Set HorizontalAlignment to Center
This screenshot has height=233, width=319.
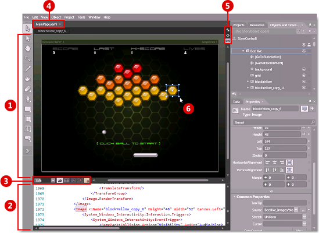tap(275, 163)
